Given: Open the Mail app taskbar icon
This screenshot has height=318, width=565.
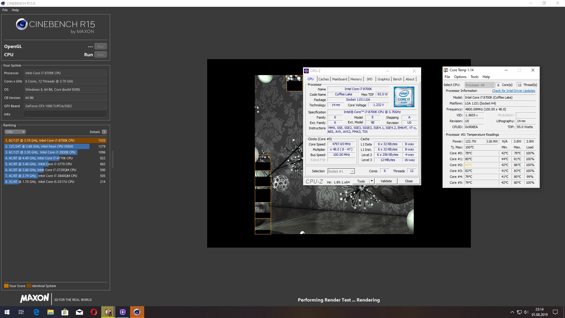Looking at the screenshot, I should tap(79, 312).
